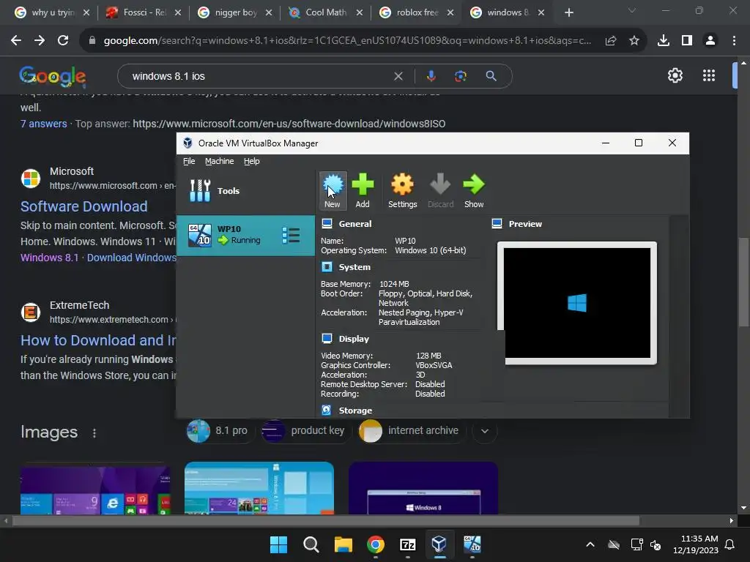Expand more image filter chips
This screenshot has width=750, height=562.
click(x=485, y=431)
